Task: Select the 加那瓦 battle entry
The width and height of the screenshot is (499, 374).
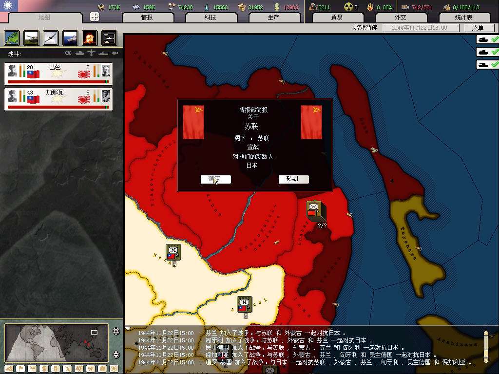Action: point(58,99)
